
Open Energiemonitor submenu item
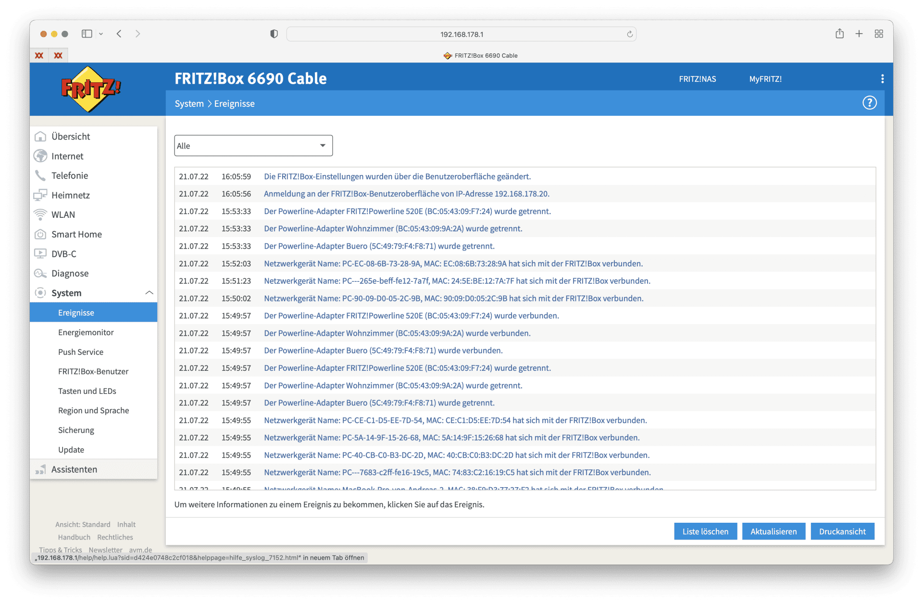point(86,332)
